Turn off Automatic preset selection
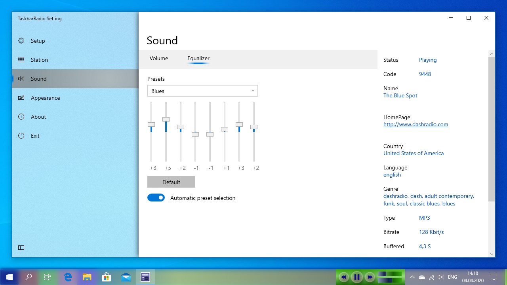The height and width of the screenshot is (285, 507). tap(156, 198)
